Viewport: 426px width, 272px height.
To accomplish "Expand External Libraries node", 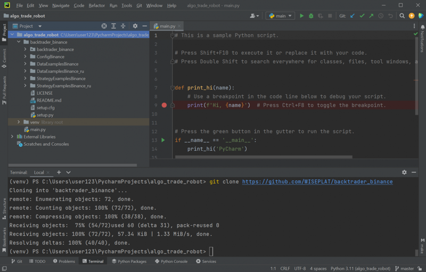I will (12, 137).
